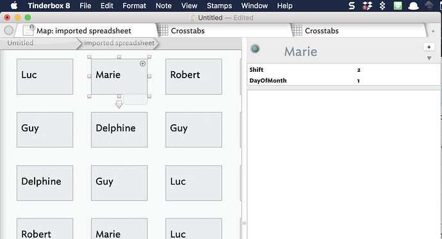Switch to the Map: imported spreadsheet tab
The width and height of the screenshot is (442, 239).
pos(86,31)
